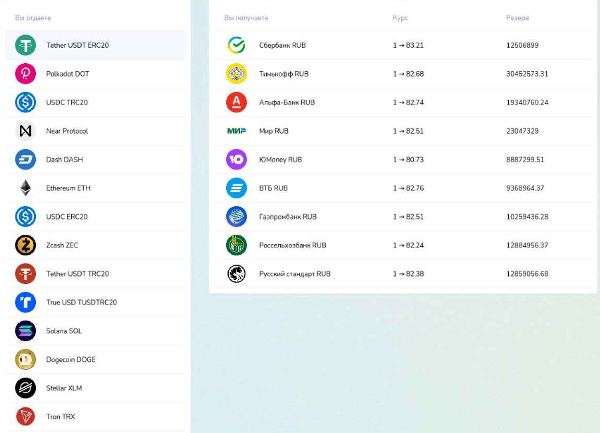The width and height of the screenshot is (600, 433).
Task: Click the reserve value 23047329
Action: click(522, 131)
